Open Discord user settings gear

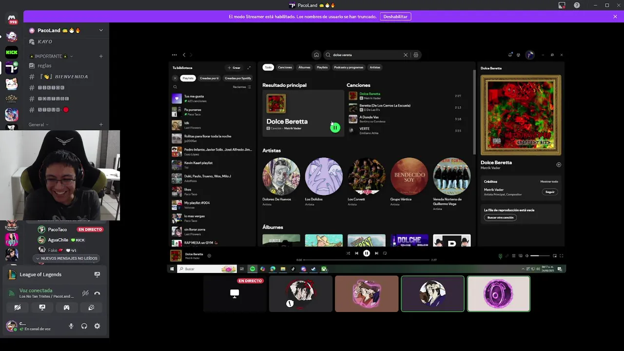click(x=97, y=326)
